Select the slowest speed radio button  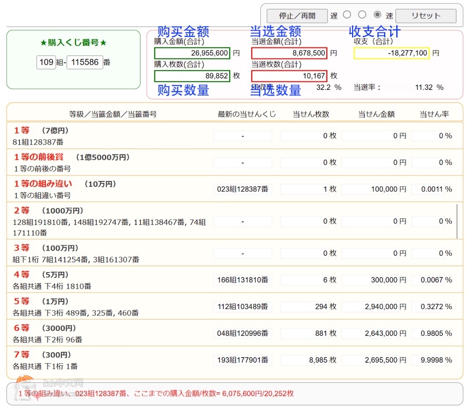coord(347,15)
